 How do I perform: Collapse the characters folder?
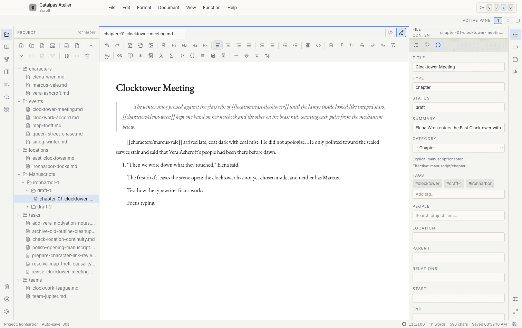19,69
